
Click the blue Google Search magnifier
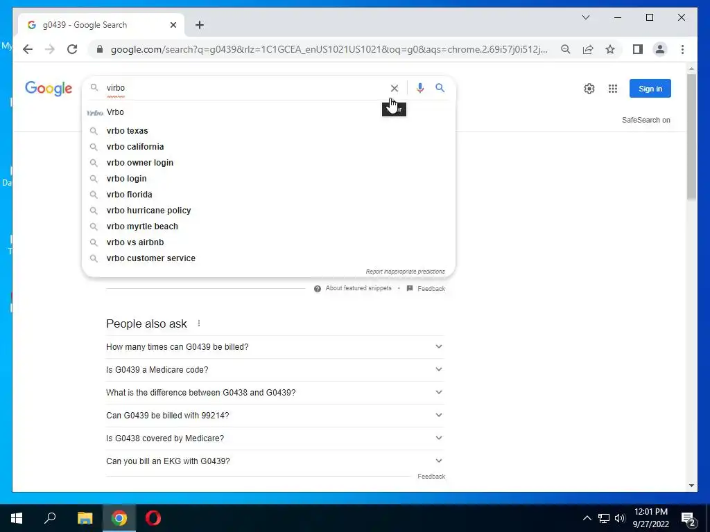click(x=440, y=88)
